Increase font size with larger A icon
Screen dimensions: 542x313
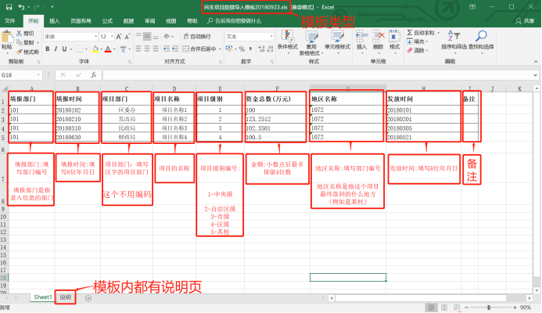tap(119, 37)
